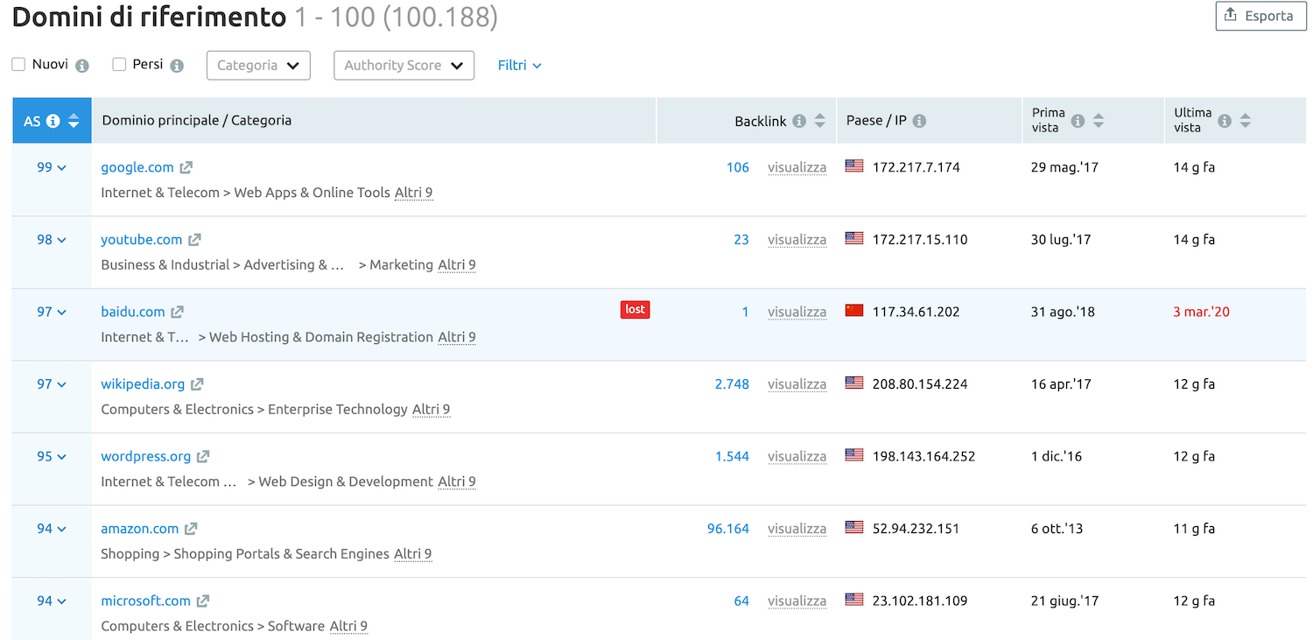This screenshot has height=640, width=1313.
Task: Click visualizza in baidu.com row
Action: point(797,312)
